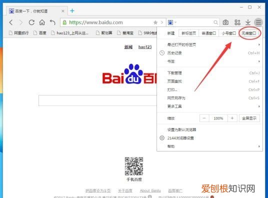
Task: Click the search magnifier icon in search box
Action: point(215,22)
